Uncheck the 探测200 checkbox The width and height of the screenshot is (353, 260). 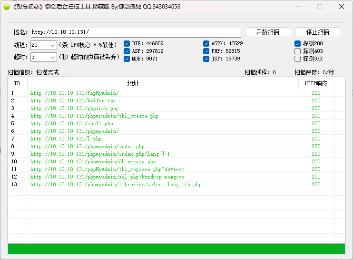[297, 43]
